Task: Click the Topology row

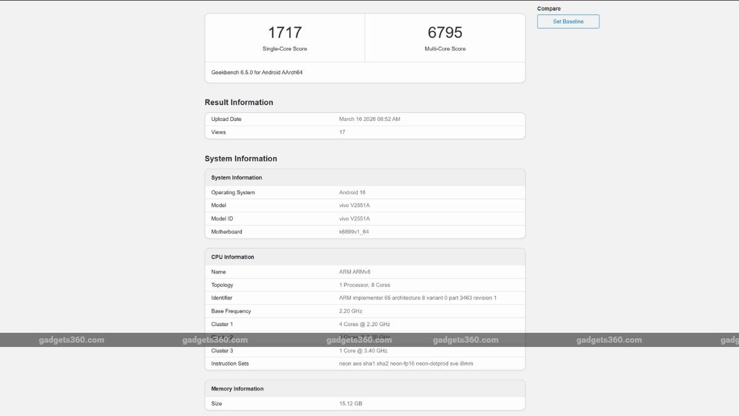Action: pyautogui.click(x=365, y=285)
